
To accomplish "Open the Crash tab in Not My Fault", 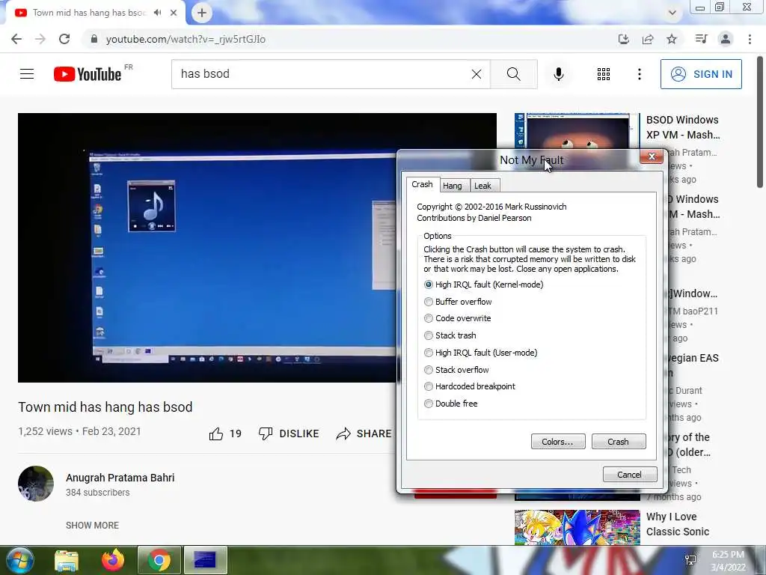I will pyautogui.click(x=422, y=184).
